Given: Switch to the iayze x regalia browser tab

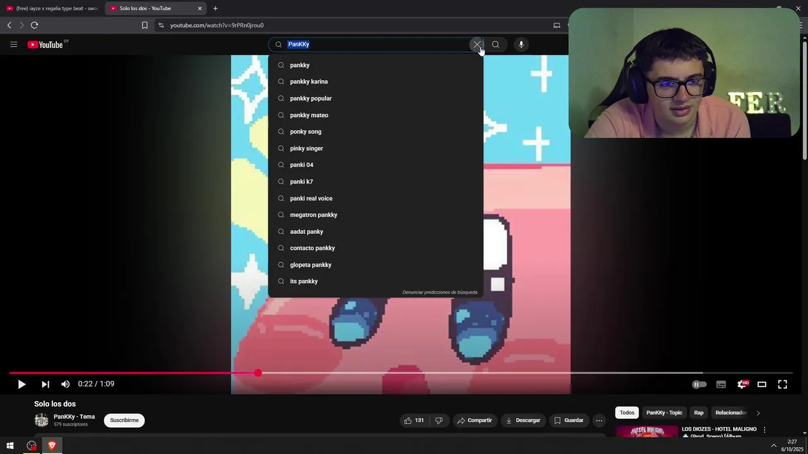Looking at the screenshot, I should [x=52, y=8].
